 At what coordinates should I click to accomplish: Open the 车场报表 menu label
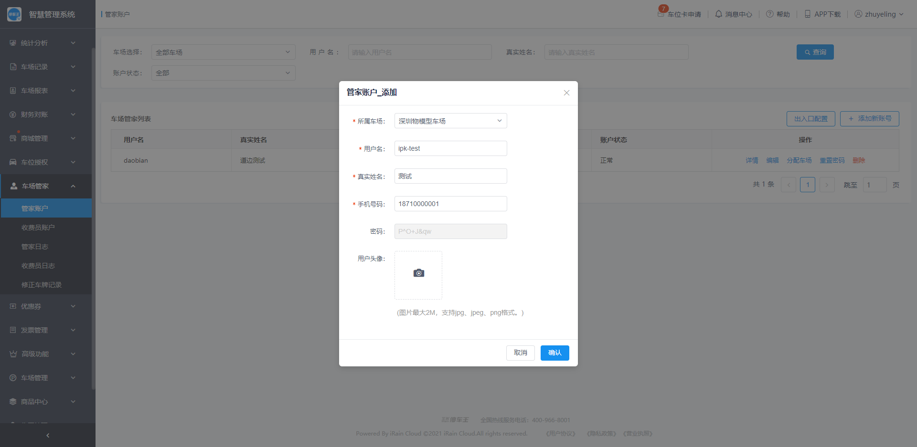pyautogui.click(x=34, y=91)
